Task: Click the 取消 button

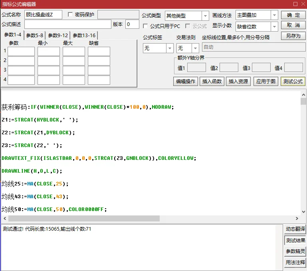Action: tap(293, 25)
